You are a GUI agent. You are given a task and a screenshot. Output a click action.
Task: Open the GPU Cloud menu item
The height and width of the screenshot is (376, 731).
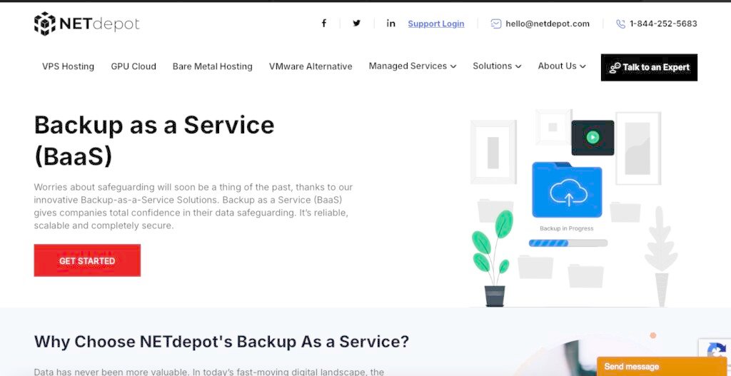pos(133,66)
